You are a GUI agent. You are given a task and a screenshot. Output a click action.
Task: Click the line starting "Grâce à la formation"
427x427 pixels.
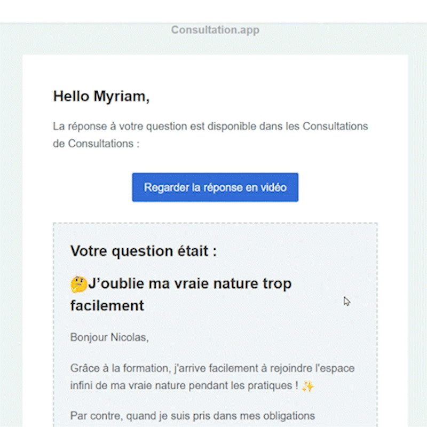tap(212, 368)
